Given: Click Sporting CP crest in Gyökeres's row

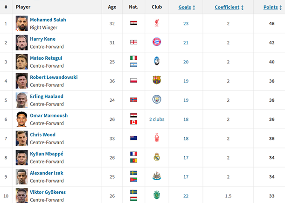Looking at the screenshot, I should 157,195.
